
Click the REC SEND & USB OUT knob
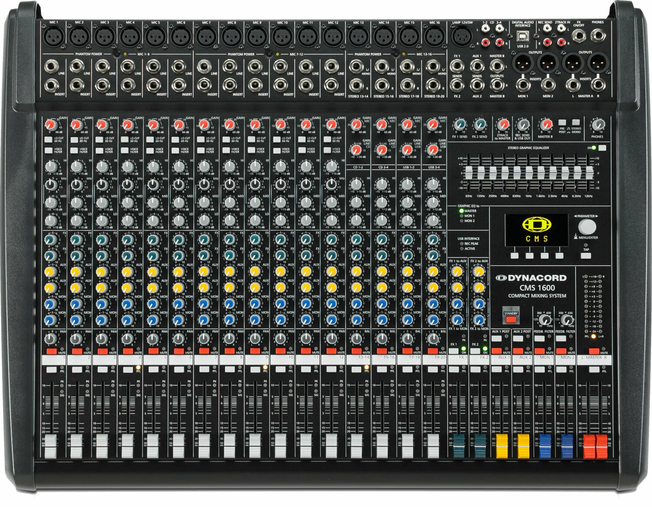point(522,126)
